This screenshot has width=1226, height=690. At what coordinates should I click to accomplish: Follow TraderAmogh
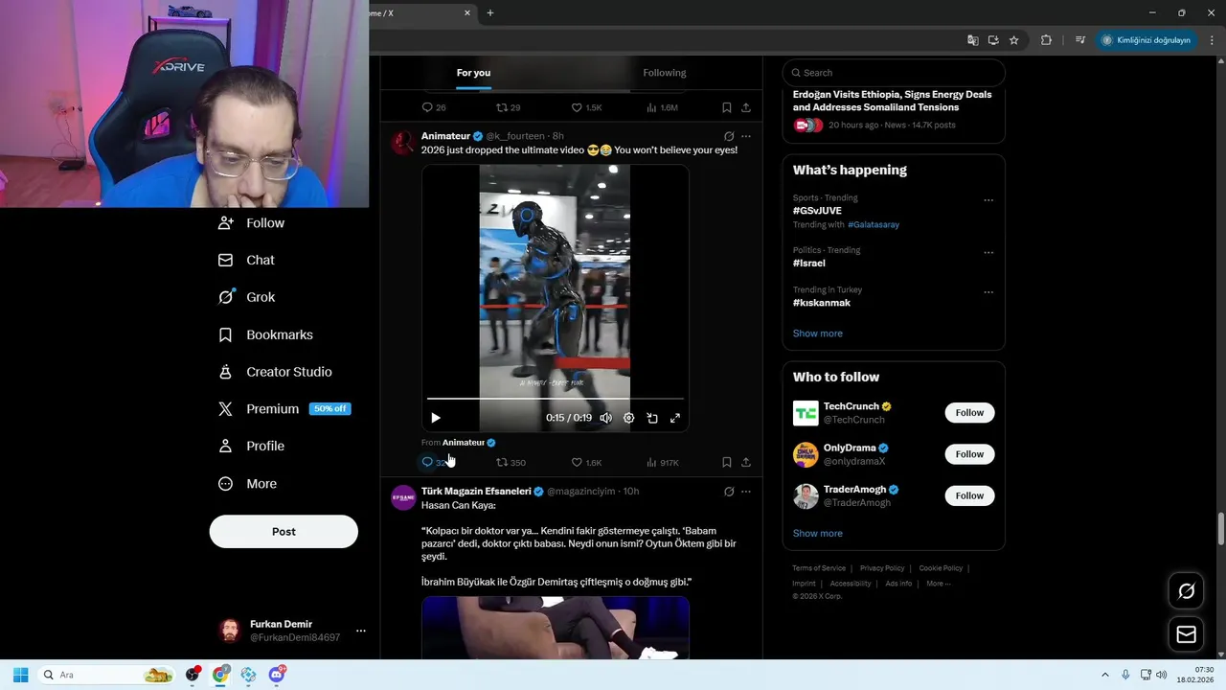(x=969, y=495)
